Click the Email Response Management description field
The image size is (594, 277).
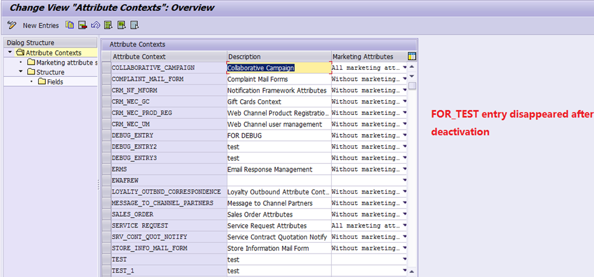coord(279,170)
